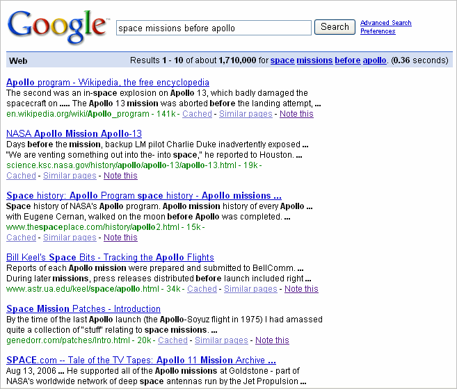This screenshot has height=389, width=457.
Task: Click snippet 'with Eugene Cernan, walked on the moon'
Action: (148, 217)
